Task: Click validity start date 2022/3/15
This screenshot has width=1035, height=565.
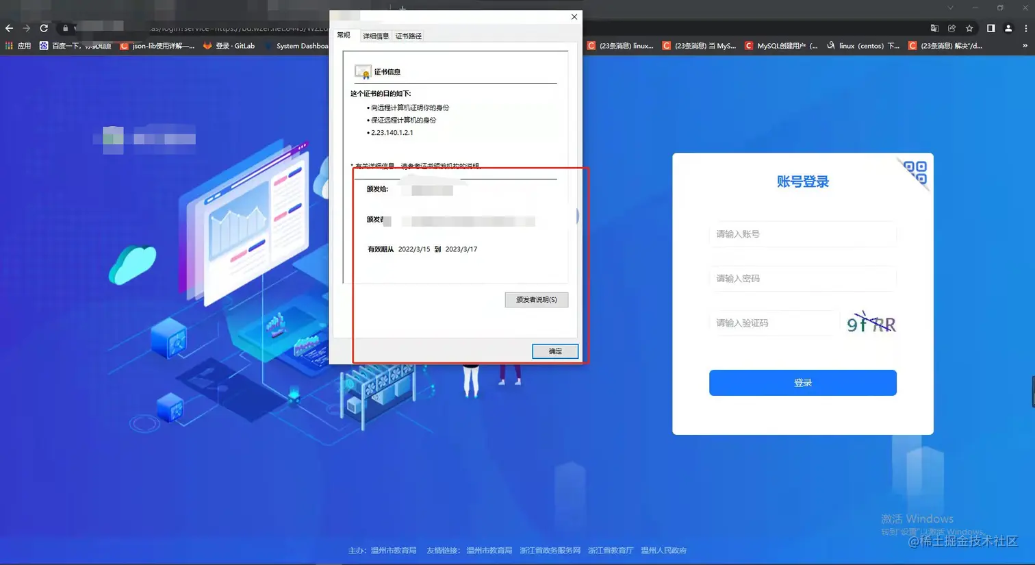Action: pyautogui.click(x=414, y=249)
